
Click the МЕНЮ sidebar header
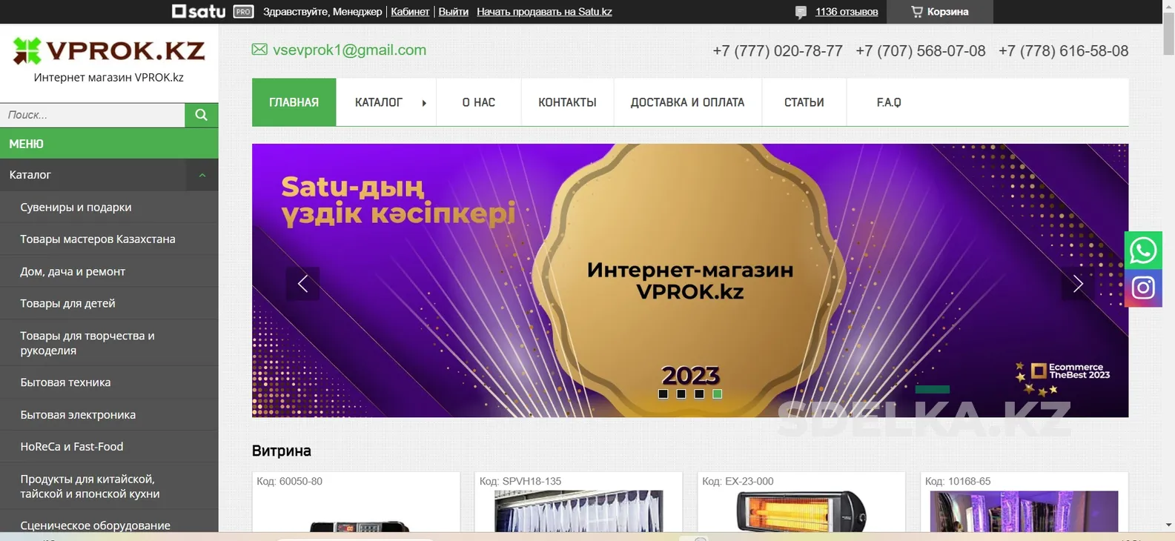(x=109, y=144)
